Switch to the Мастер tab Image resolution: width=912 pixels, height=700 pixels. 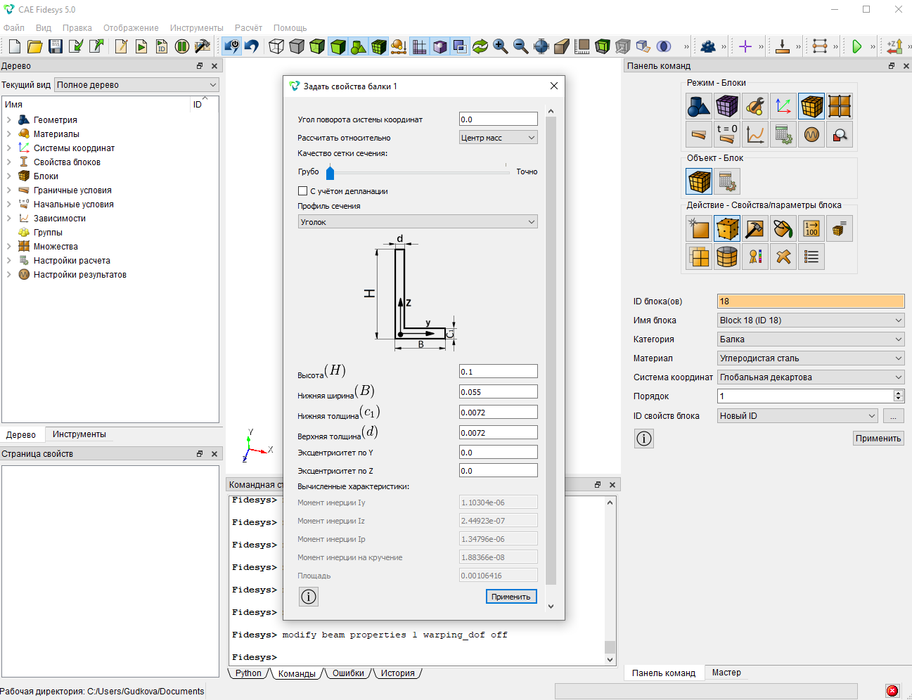726,673
